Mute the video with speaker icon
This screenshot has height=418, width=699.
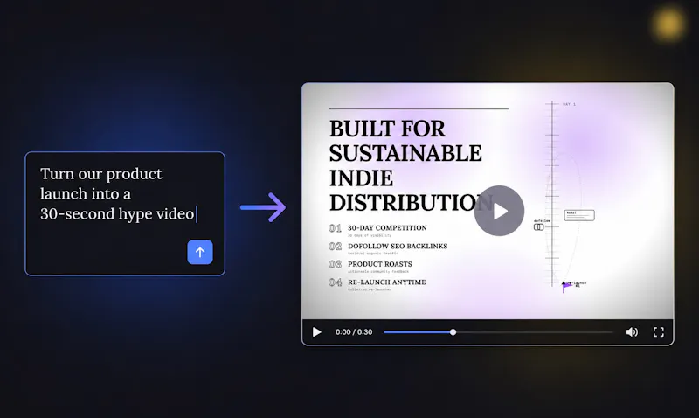[x=632, y=332]
